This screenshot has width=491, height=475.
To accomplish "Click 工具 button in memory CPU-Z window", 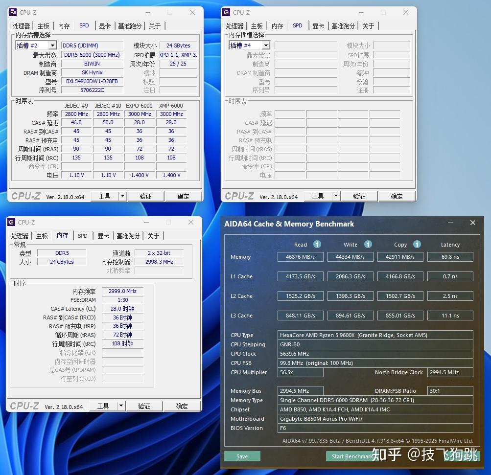I will (103, 406).
